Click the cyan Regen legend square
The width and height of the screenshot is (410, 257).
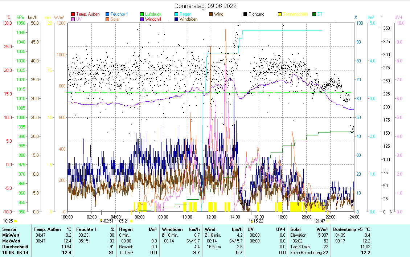(x=176, y=14)
